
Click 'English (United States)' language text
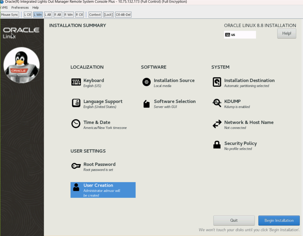[100, 107]
